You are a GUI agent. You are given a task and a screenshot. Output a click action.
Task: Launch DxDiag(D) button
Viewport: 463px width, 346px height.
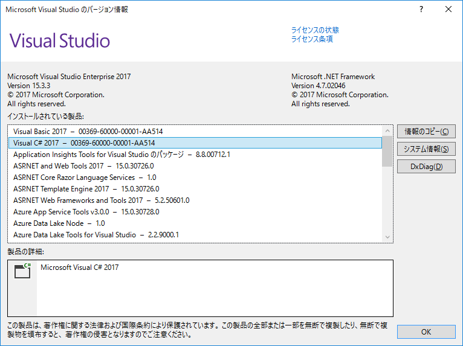click(x=426, y=167)
